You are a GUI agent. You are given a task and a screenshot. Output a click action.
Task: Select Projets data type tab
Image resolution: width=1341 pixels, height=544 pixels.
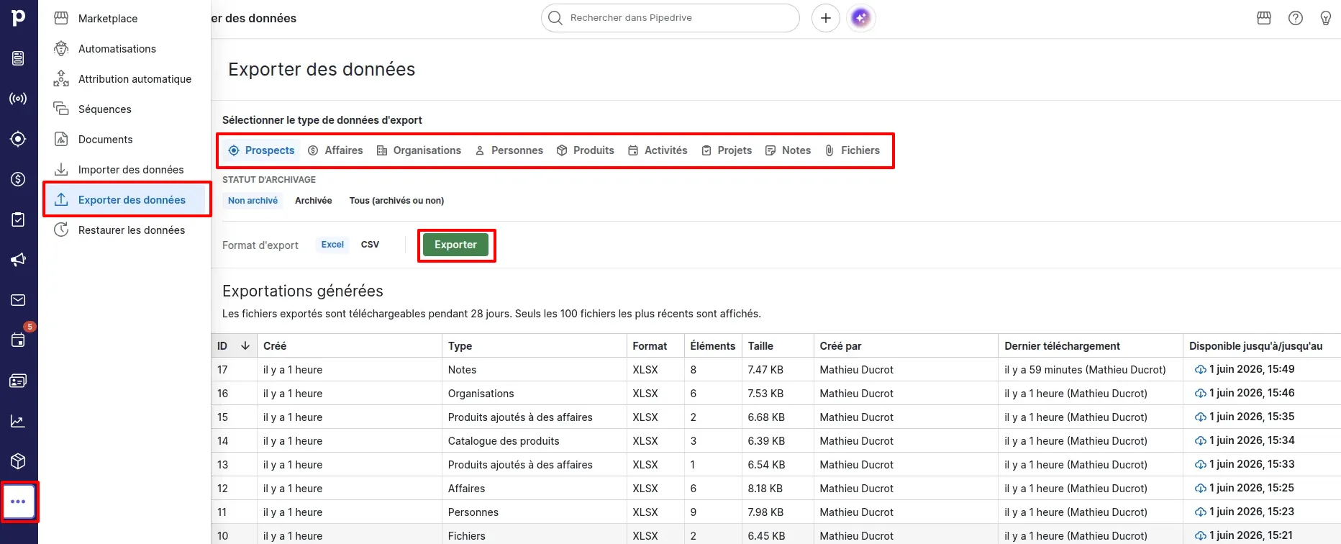[727, 150]
